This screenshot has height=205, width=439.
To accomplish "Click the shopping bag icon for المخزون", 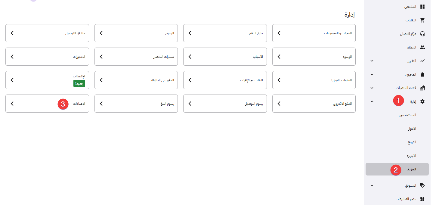I will coord(422,74).
